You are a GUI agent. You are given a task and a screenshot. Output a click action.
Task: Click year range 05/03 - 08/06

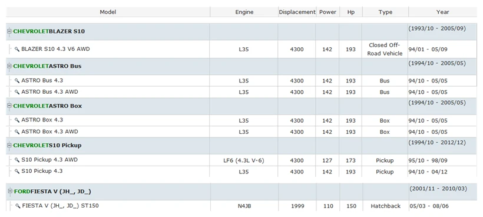pos(429,206)
